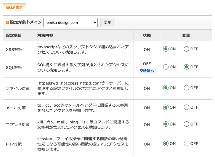Turn コマンド対策 ON
This screenshot has height=157, width=215.
click(166, 124)
